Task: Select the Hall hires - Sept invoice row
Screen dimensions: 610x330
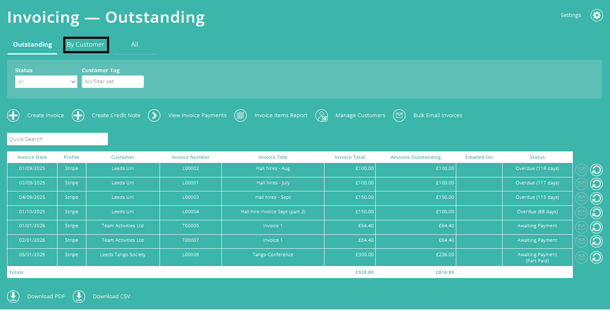Action: tap(273, 197)
